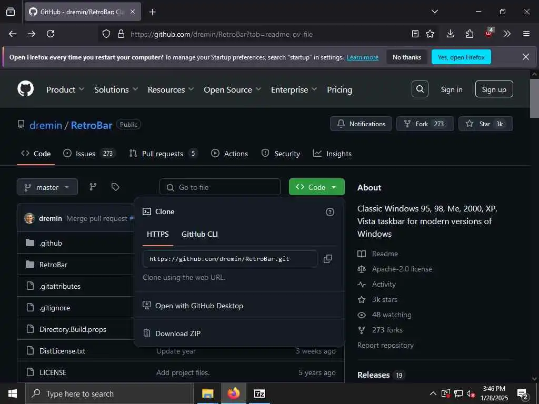Expand the Product navigation menu

point(65,89)
